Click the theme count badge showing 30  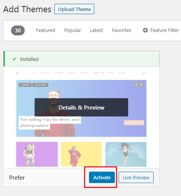pos(18,30)
